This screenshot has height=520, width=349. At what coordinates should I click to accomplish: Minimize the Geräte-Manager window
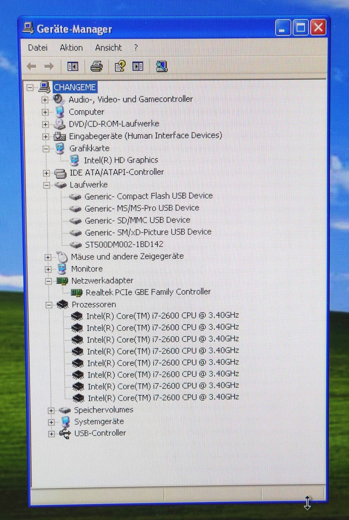click(283, 28)
